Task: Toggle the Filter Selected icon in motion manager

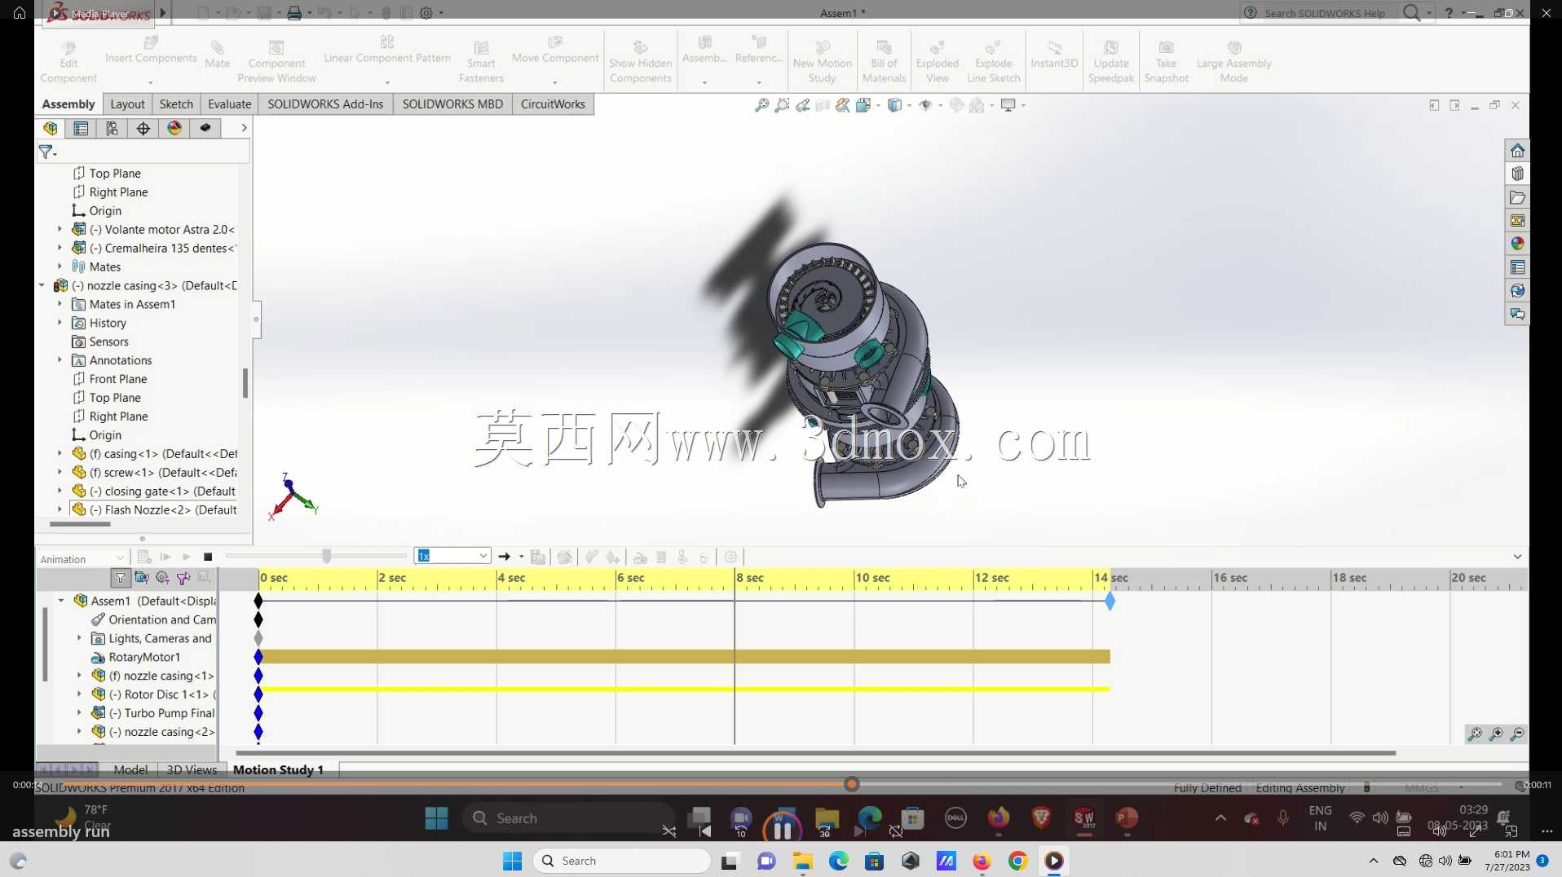Action: [183, 578]
